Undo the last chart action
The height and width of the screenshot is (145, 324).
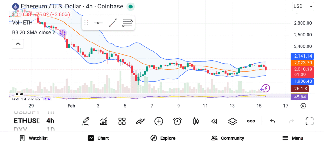pos(272,121)
